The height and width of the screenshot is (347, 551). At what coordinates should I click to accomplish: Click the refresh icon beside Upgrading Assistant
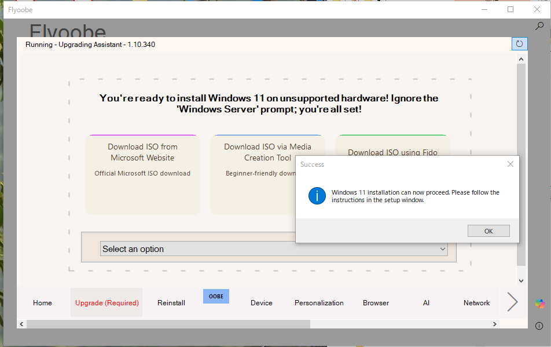click(x=519, y=44)
